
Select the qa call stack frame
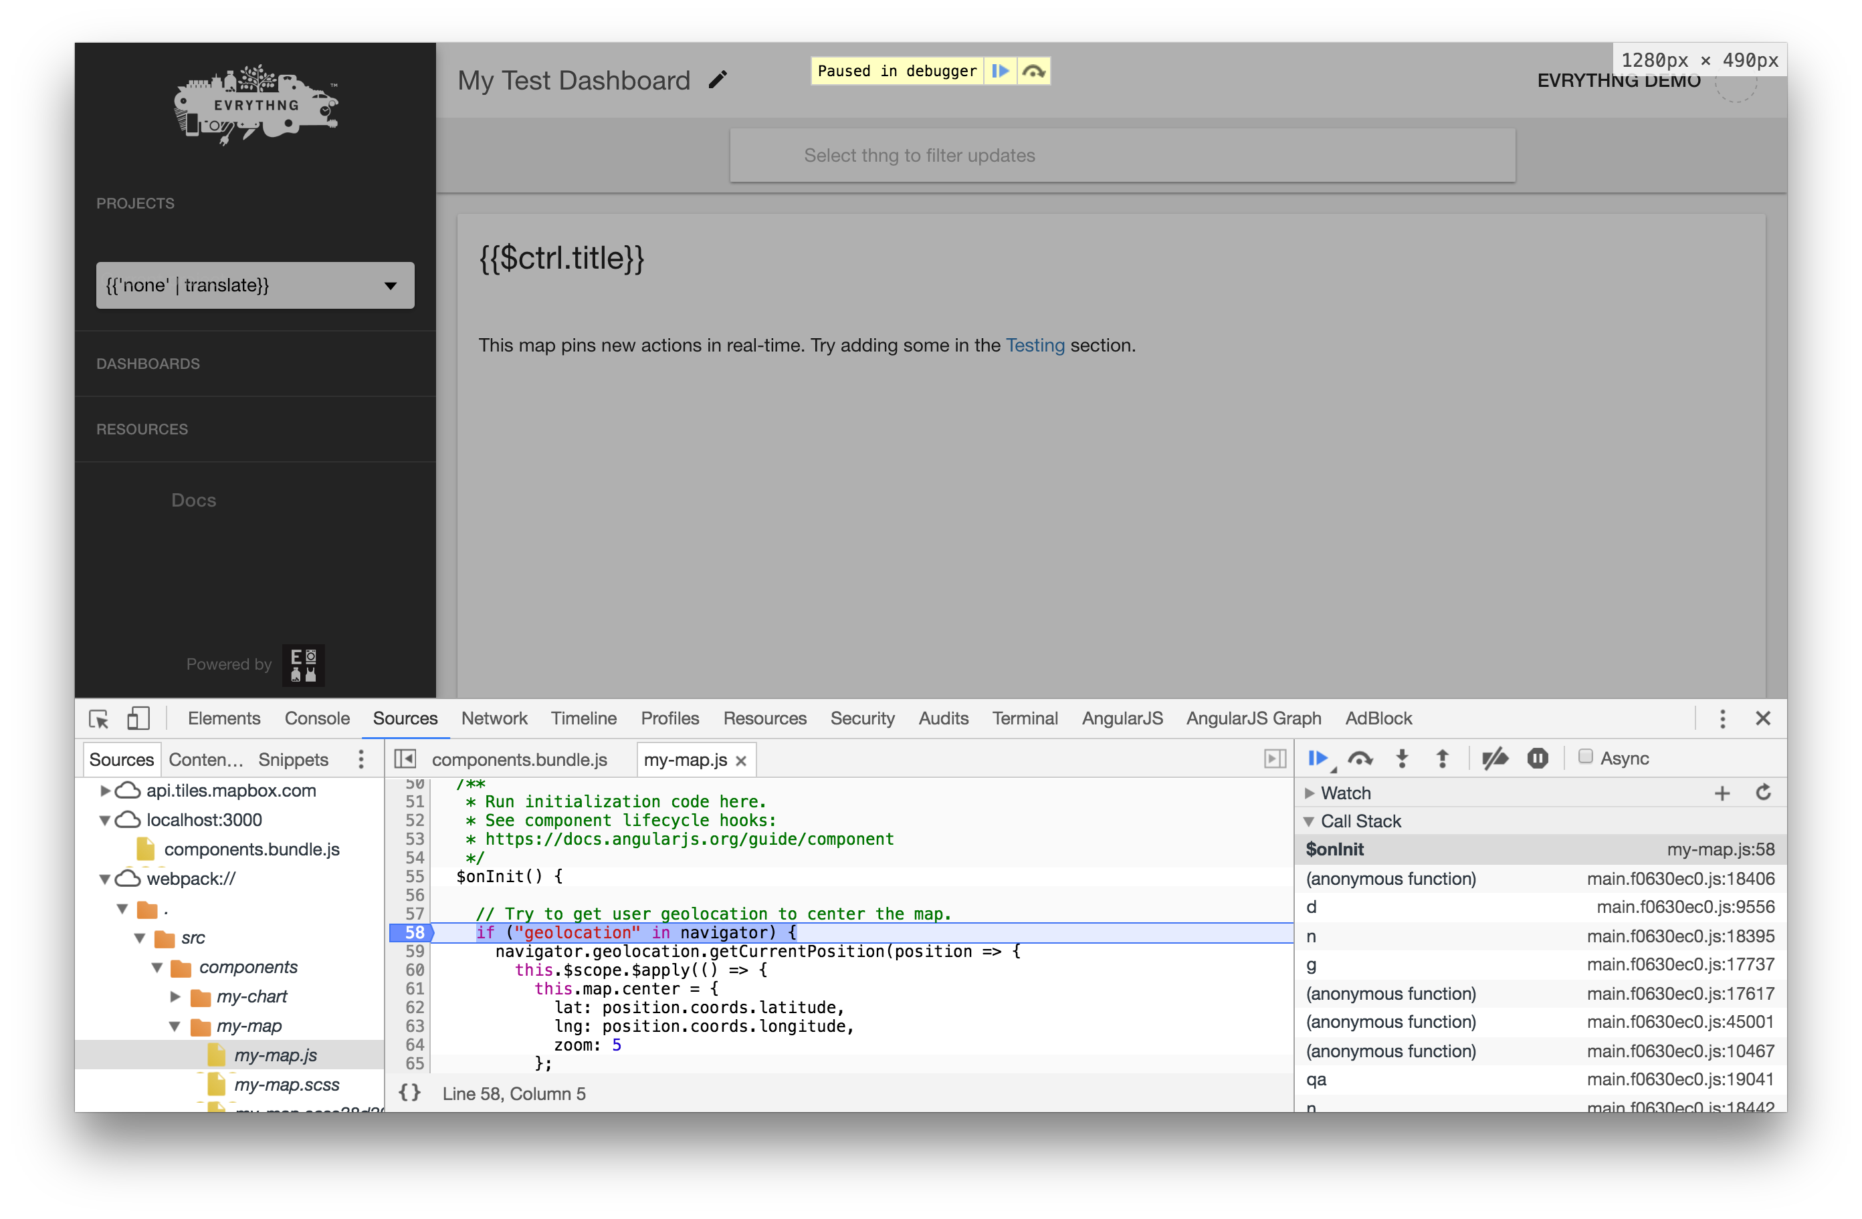coord(1540,1079)
